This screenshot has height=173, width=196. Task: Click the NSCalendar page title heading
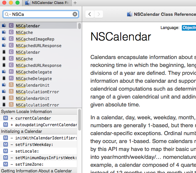click(x=121, y=37)
